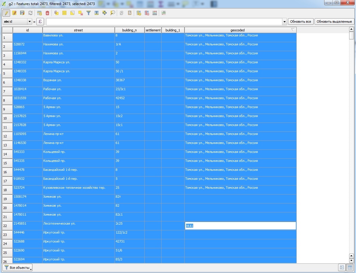Move selection to top icon
This screenshot has height=273, width=356.
(x=97, y=13)
